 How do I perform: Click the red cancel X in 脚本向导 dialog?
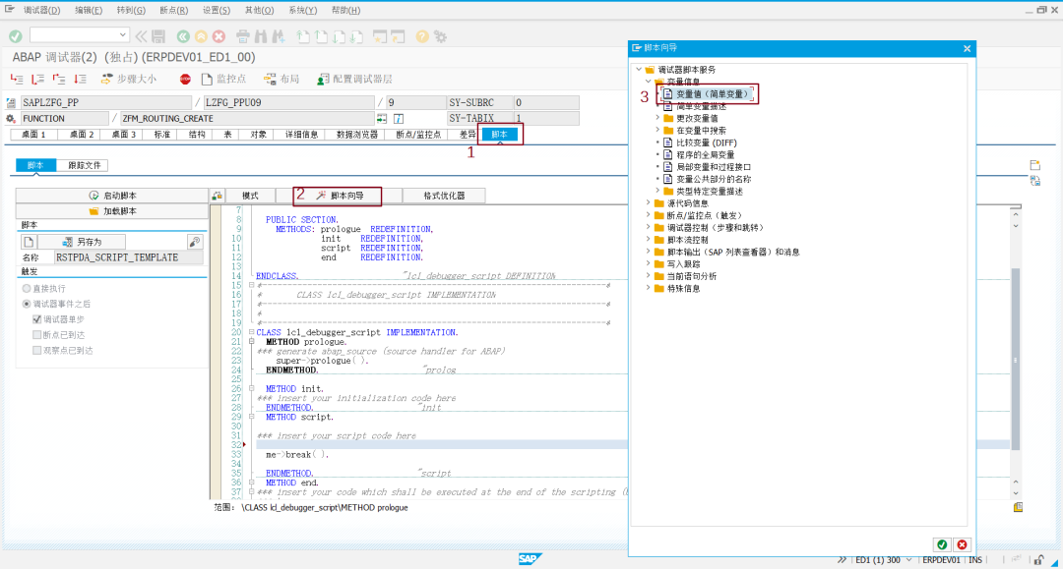(962, 544)
